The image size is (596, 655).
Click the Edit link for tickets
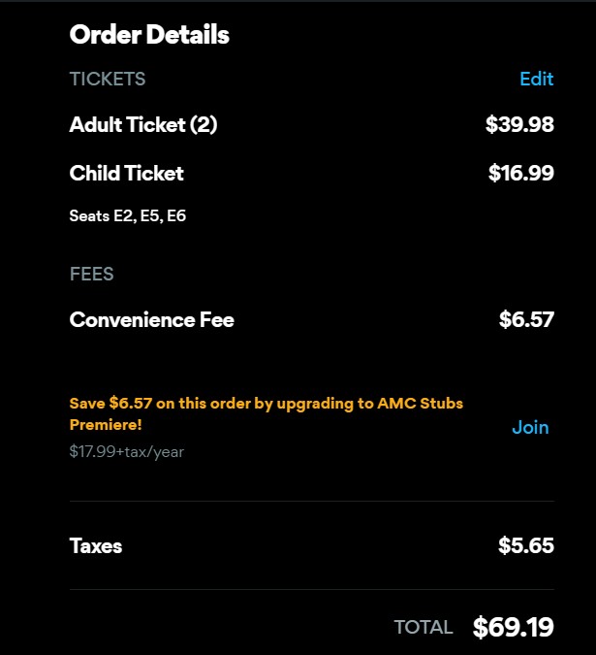[536, 80]
